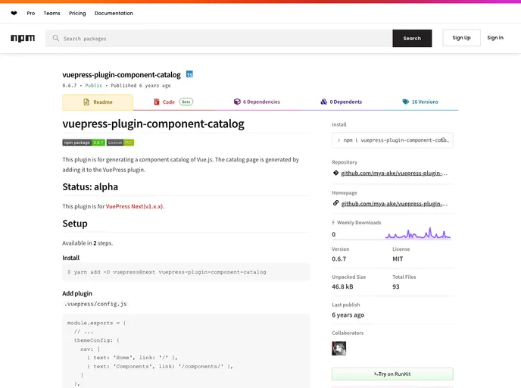Click the git repository diamond icon
The height and width of the screenshot is (388, 521).
pos(335,173)
